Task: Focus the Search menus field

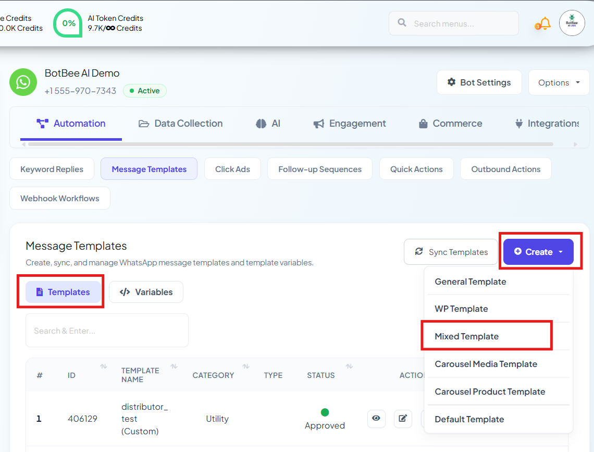Action: coord(453,23)
